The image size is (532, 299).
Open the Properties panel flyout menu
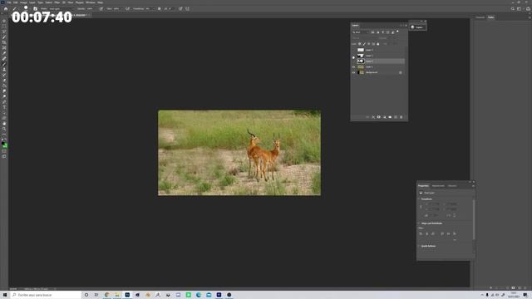click(x=473, y=186)
